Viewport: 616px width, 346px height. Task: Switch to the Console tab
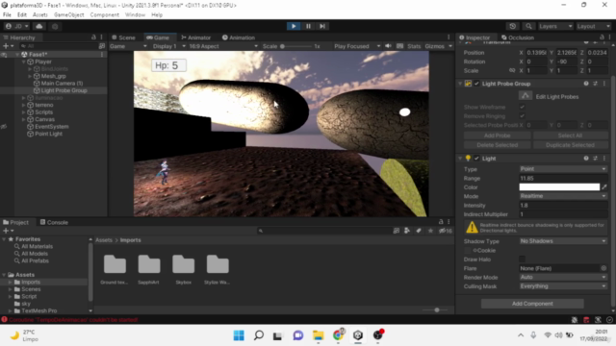(x=54, y=222)
